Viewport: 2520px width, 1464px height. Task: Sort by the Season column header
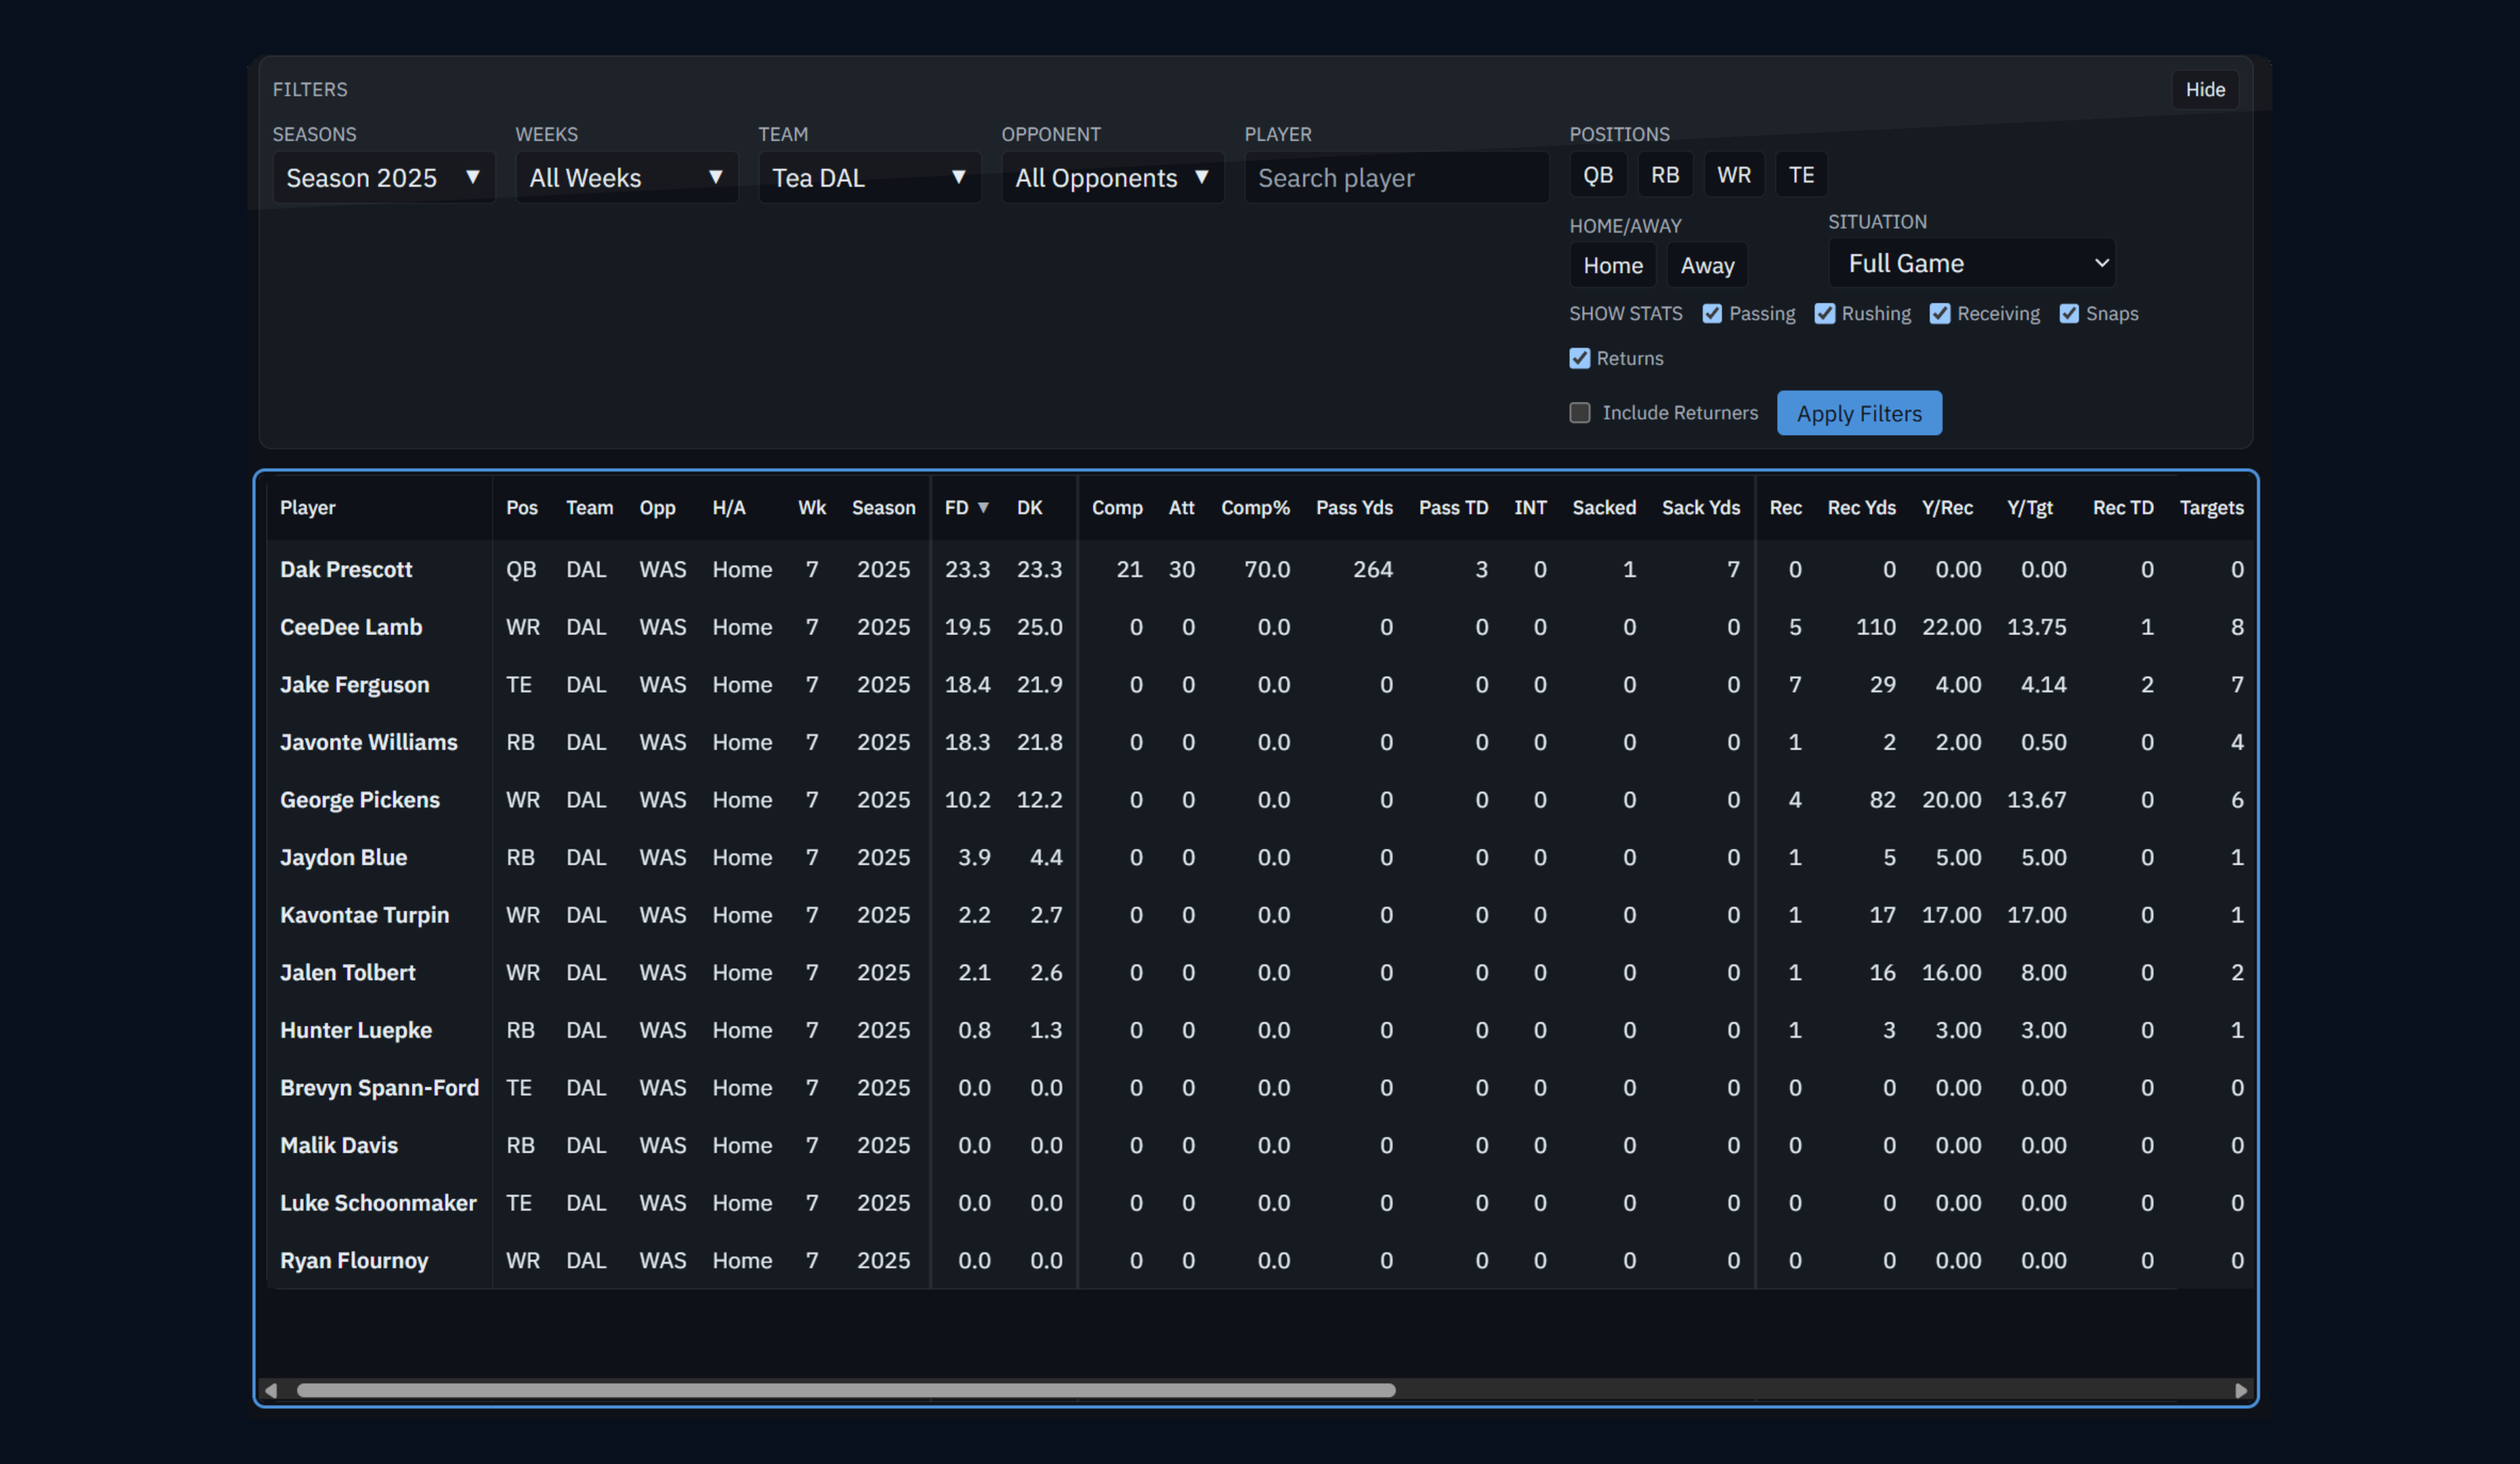[883, 508]
